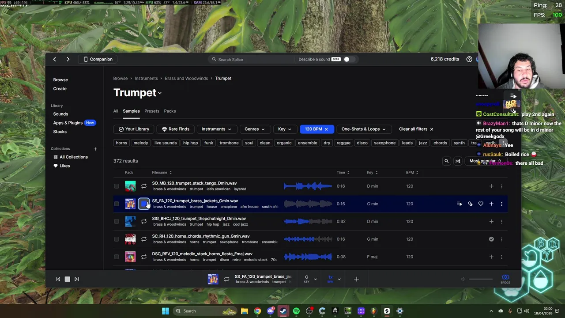Like the SS_FA_120_trumpet_brass_jackets sample

coord(481,204)
